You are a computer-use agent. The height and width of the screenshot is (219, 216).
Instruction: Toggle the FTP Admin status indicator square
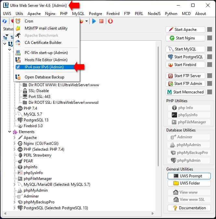210,84
